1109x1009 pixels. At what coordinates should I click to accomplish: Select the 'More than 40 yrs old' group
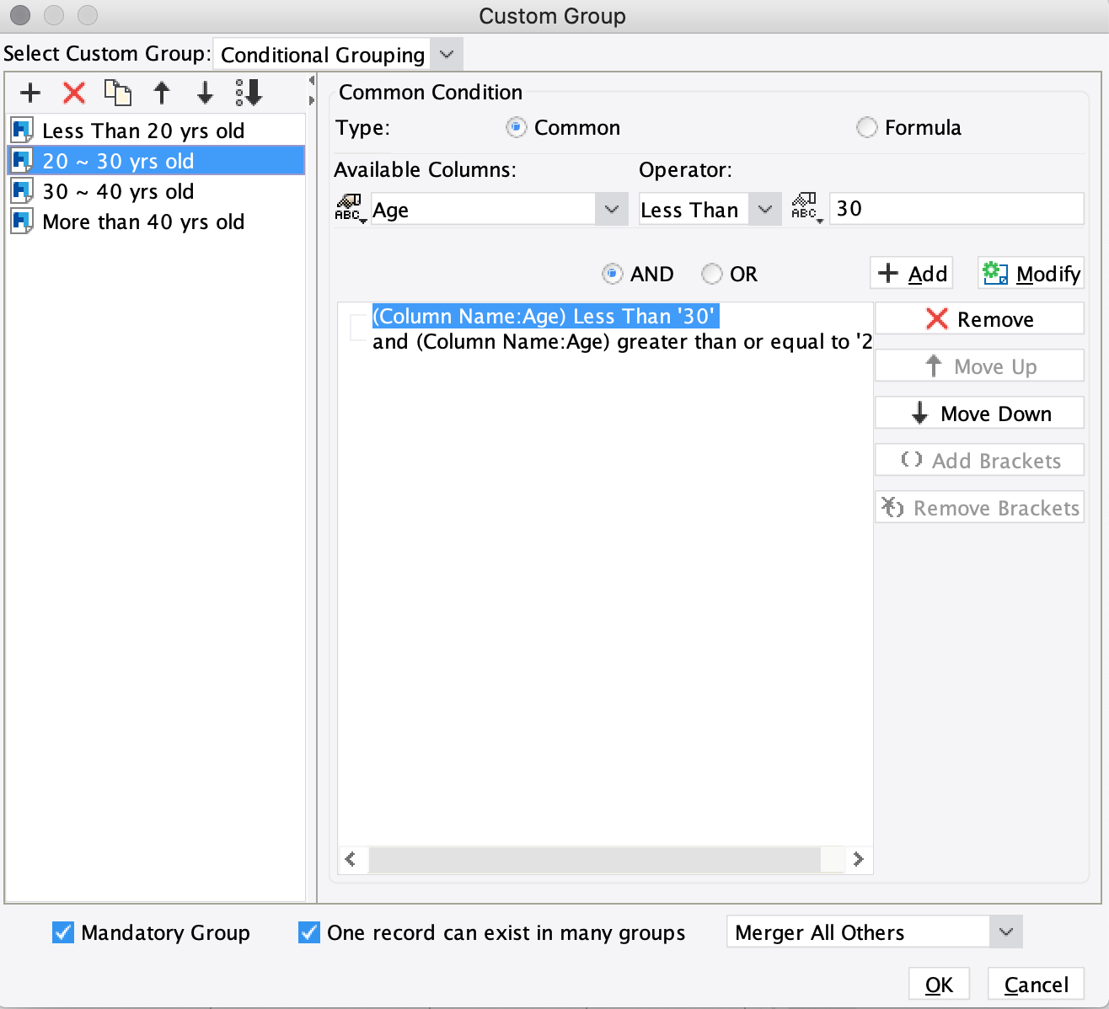point(144,222)
